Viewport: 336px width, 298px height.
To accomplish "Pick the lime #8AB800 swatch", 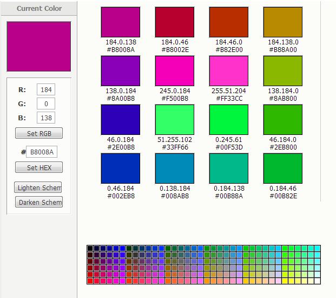I will [282, 71].
